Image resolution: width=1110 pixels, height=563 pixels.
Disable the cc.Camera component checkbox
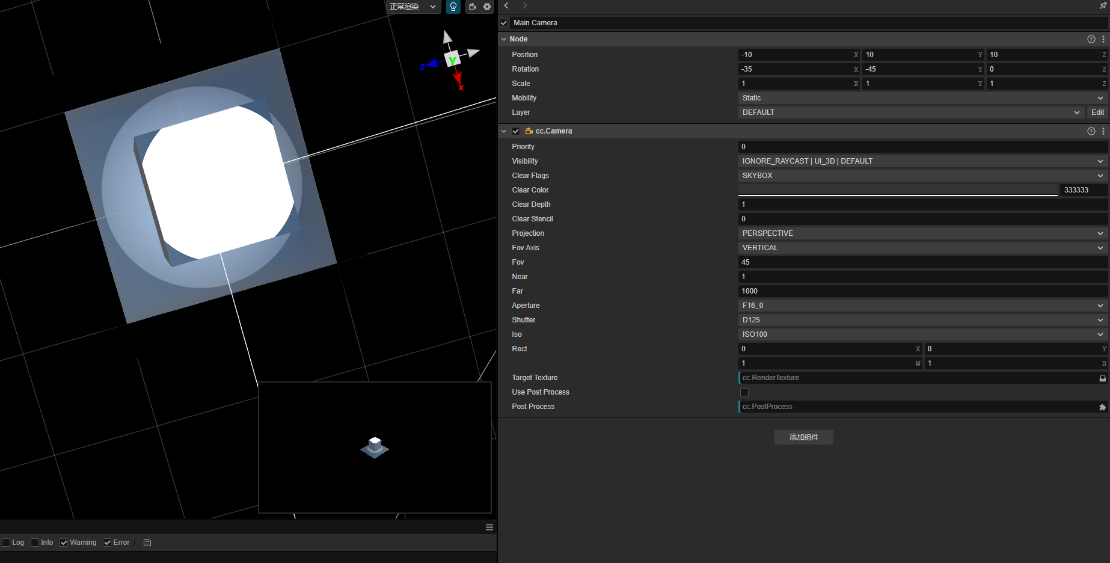coord(516,131)
